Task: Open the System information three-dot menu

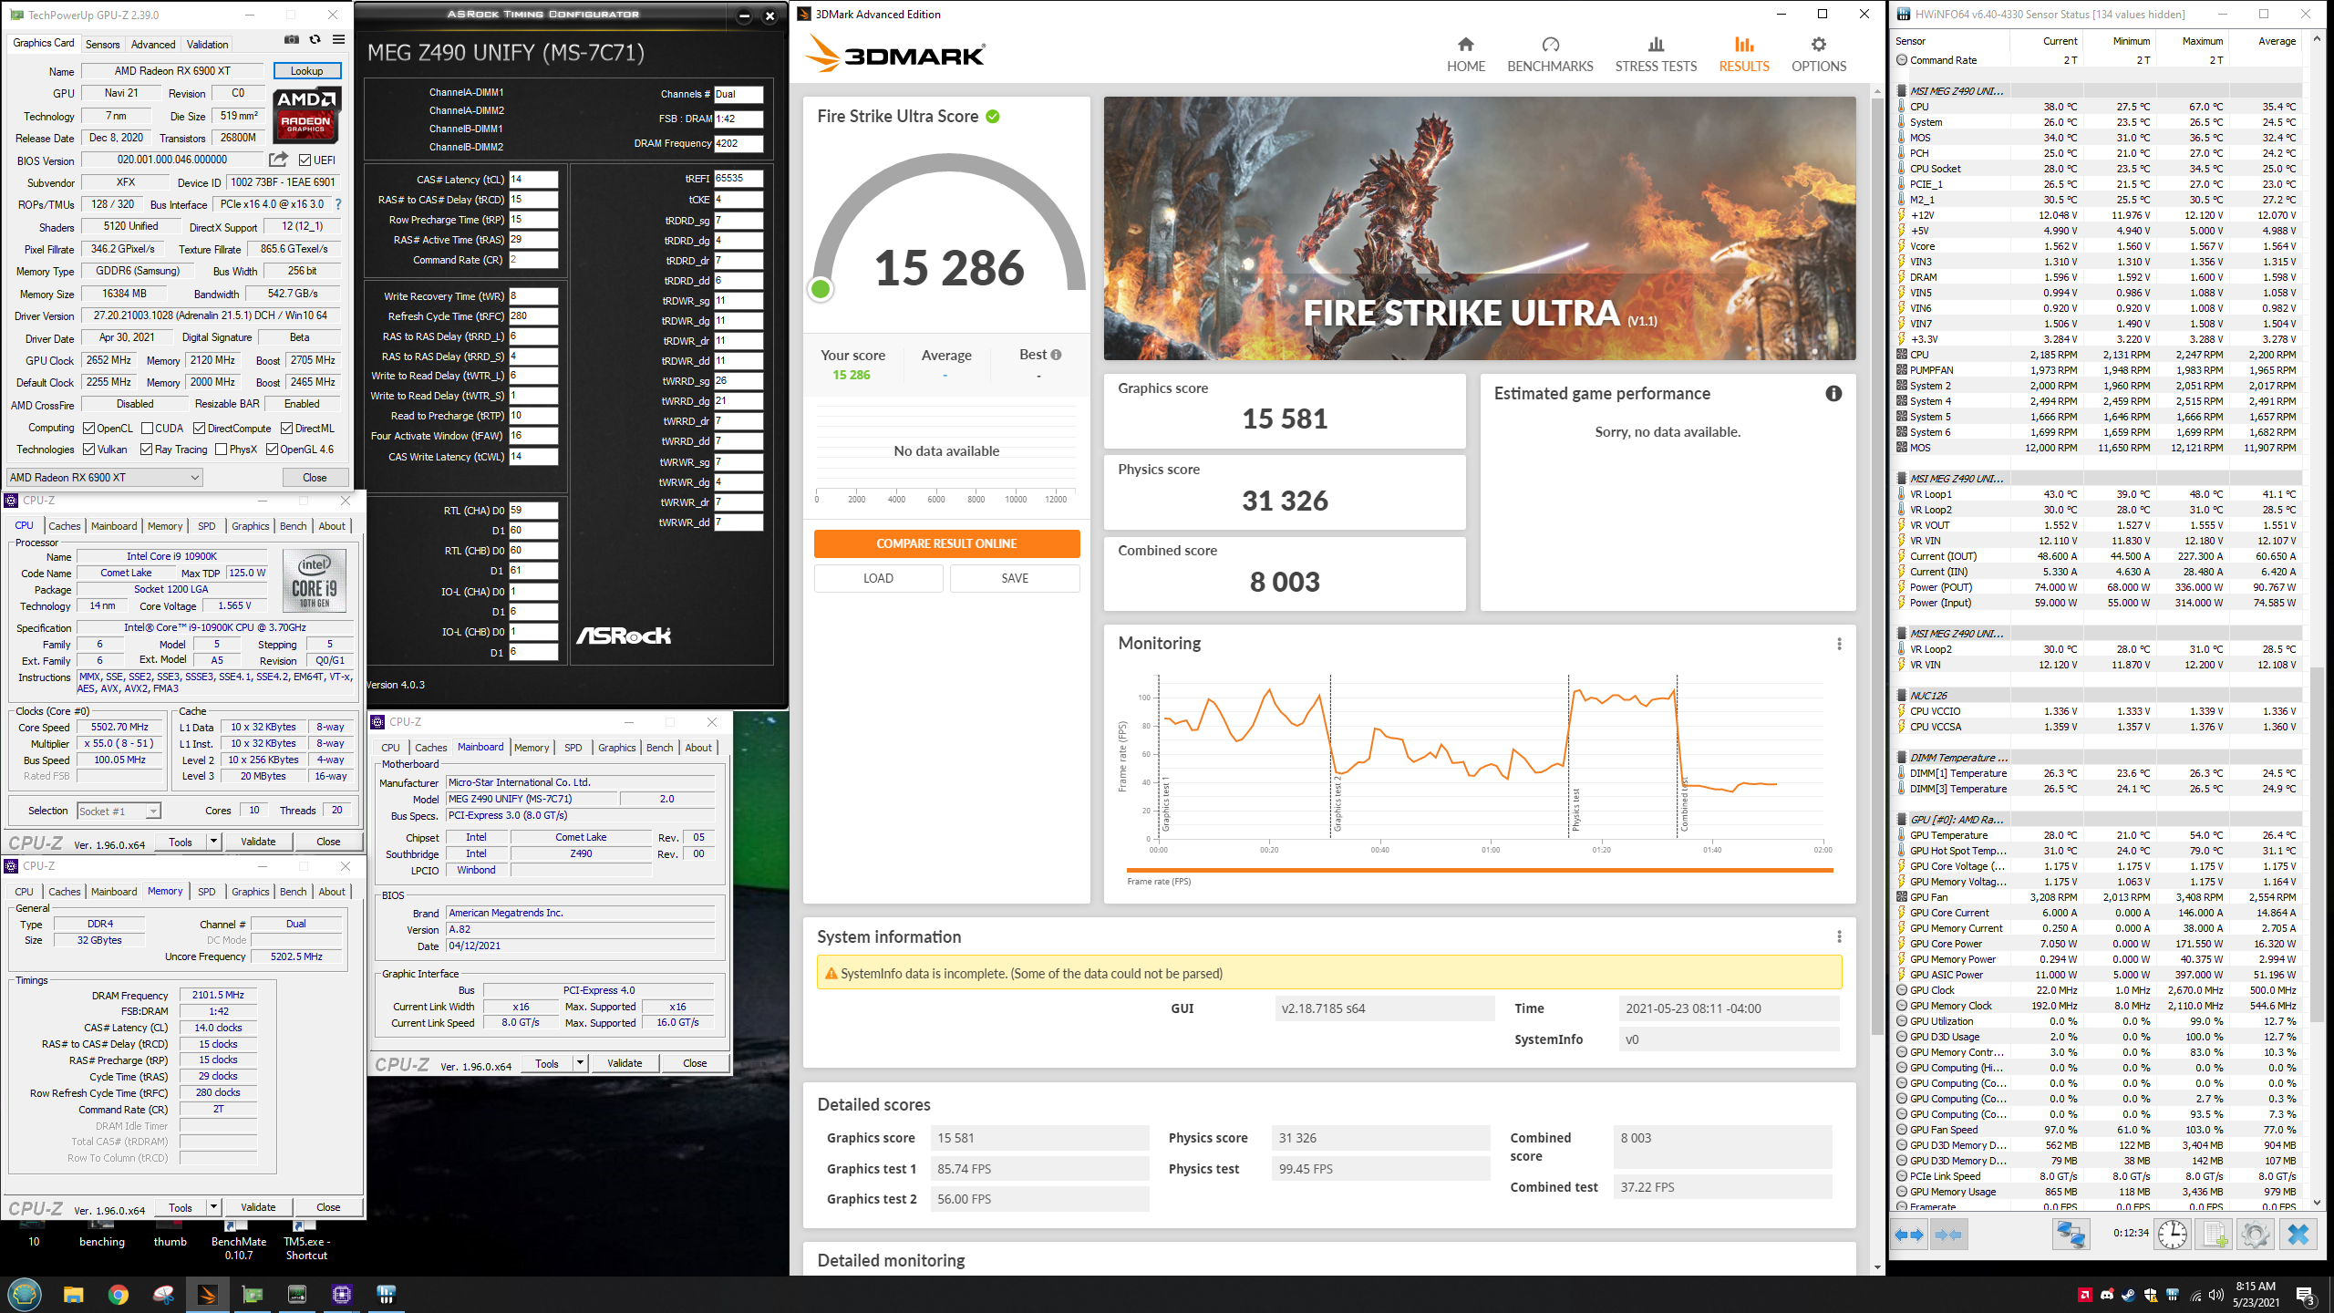Action: click(x=1839, y=936)
